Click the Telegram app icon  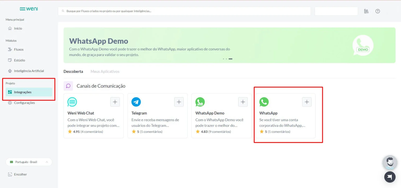(x=136, y=102)
